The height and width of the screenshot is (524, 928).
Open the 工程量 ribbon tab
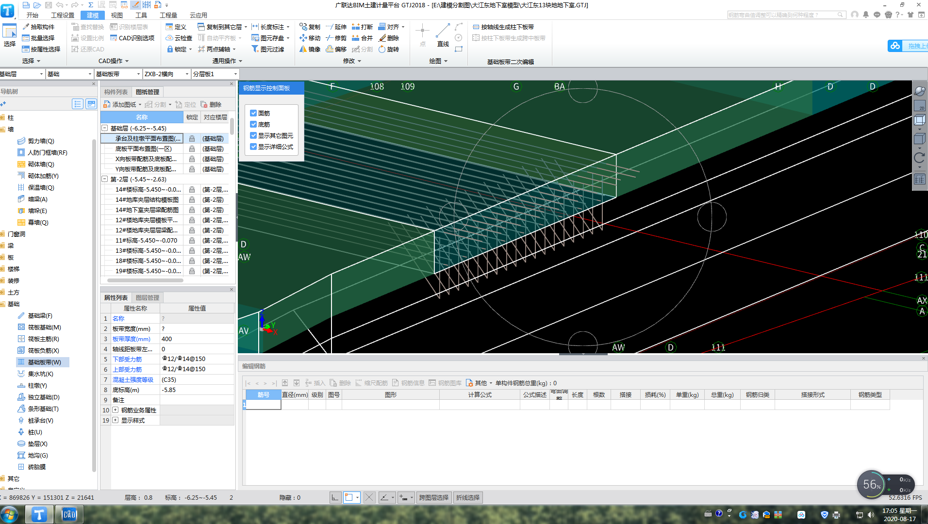pos(168,15)
